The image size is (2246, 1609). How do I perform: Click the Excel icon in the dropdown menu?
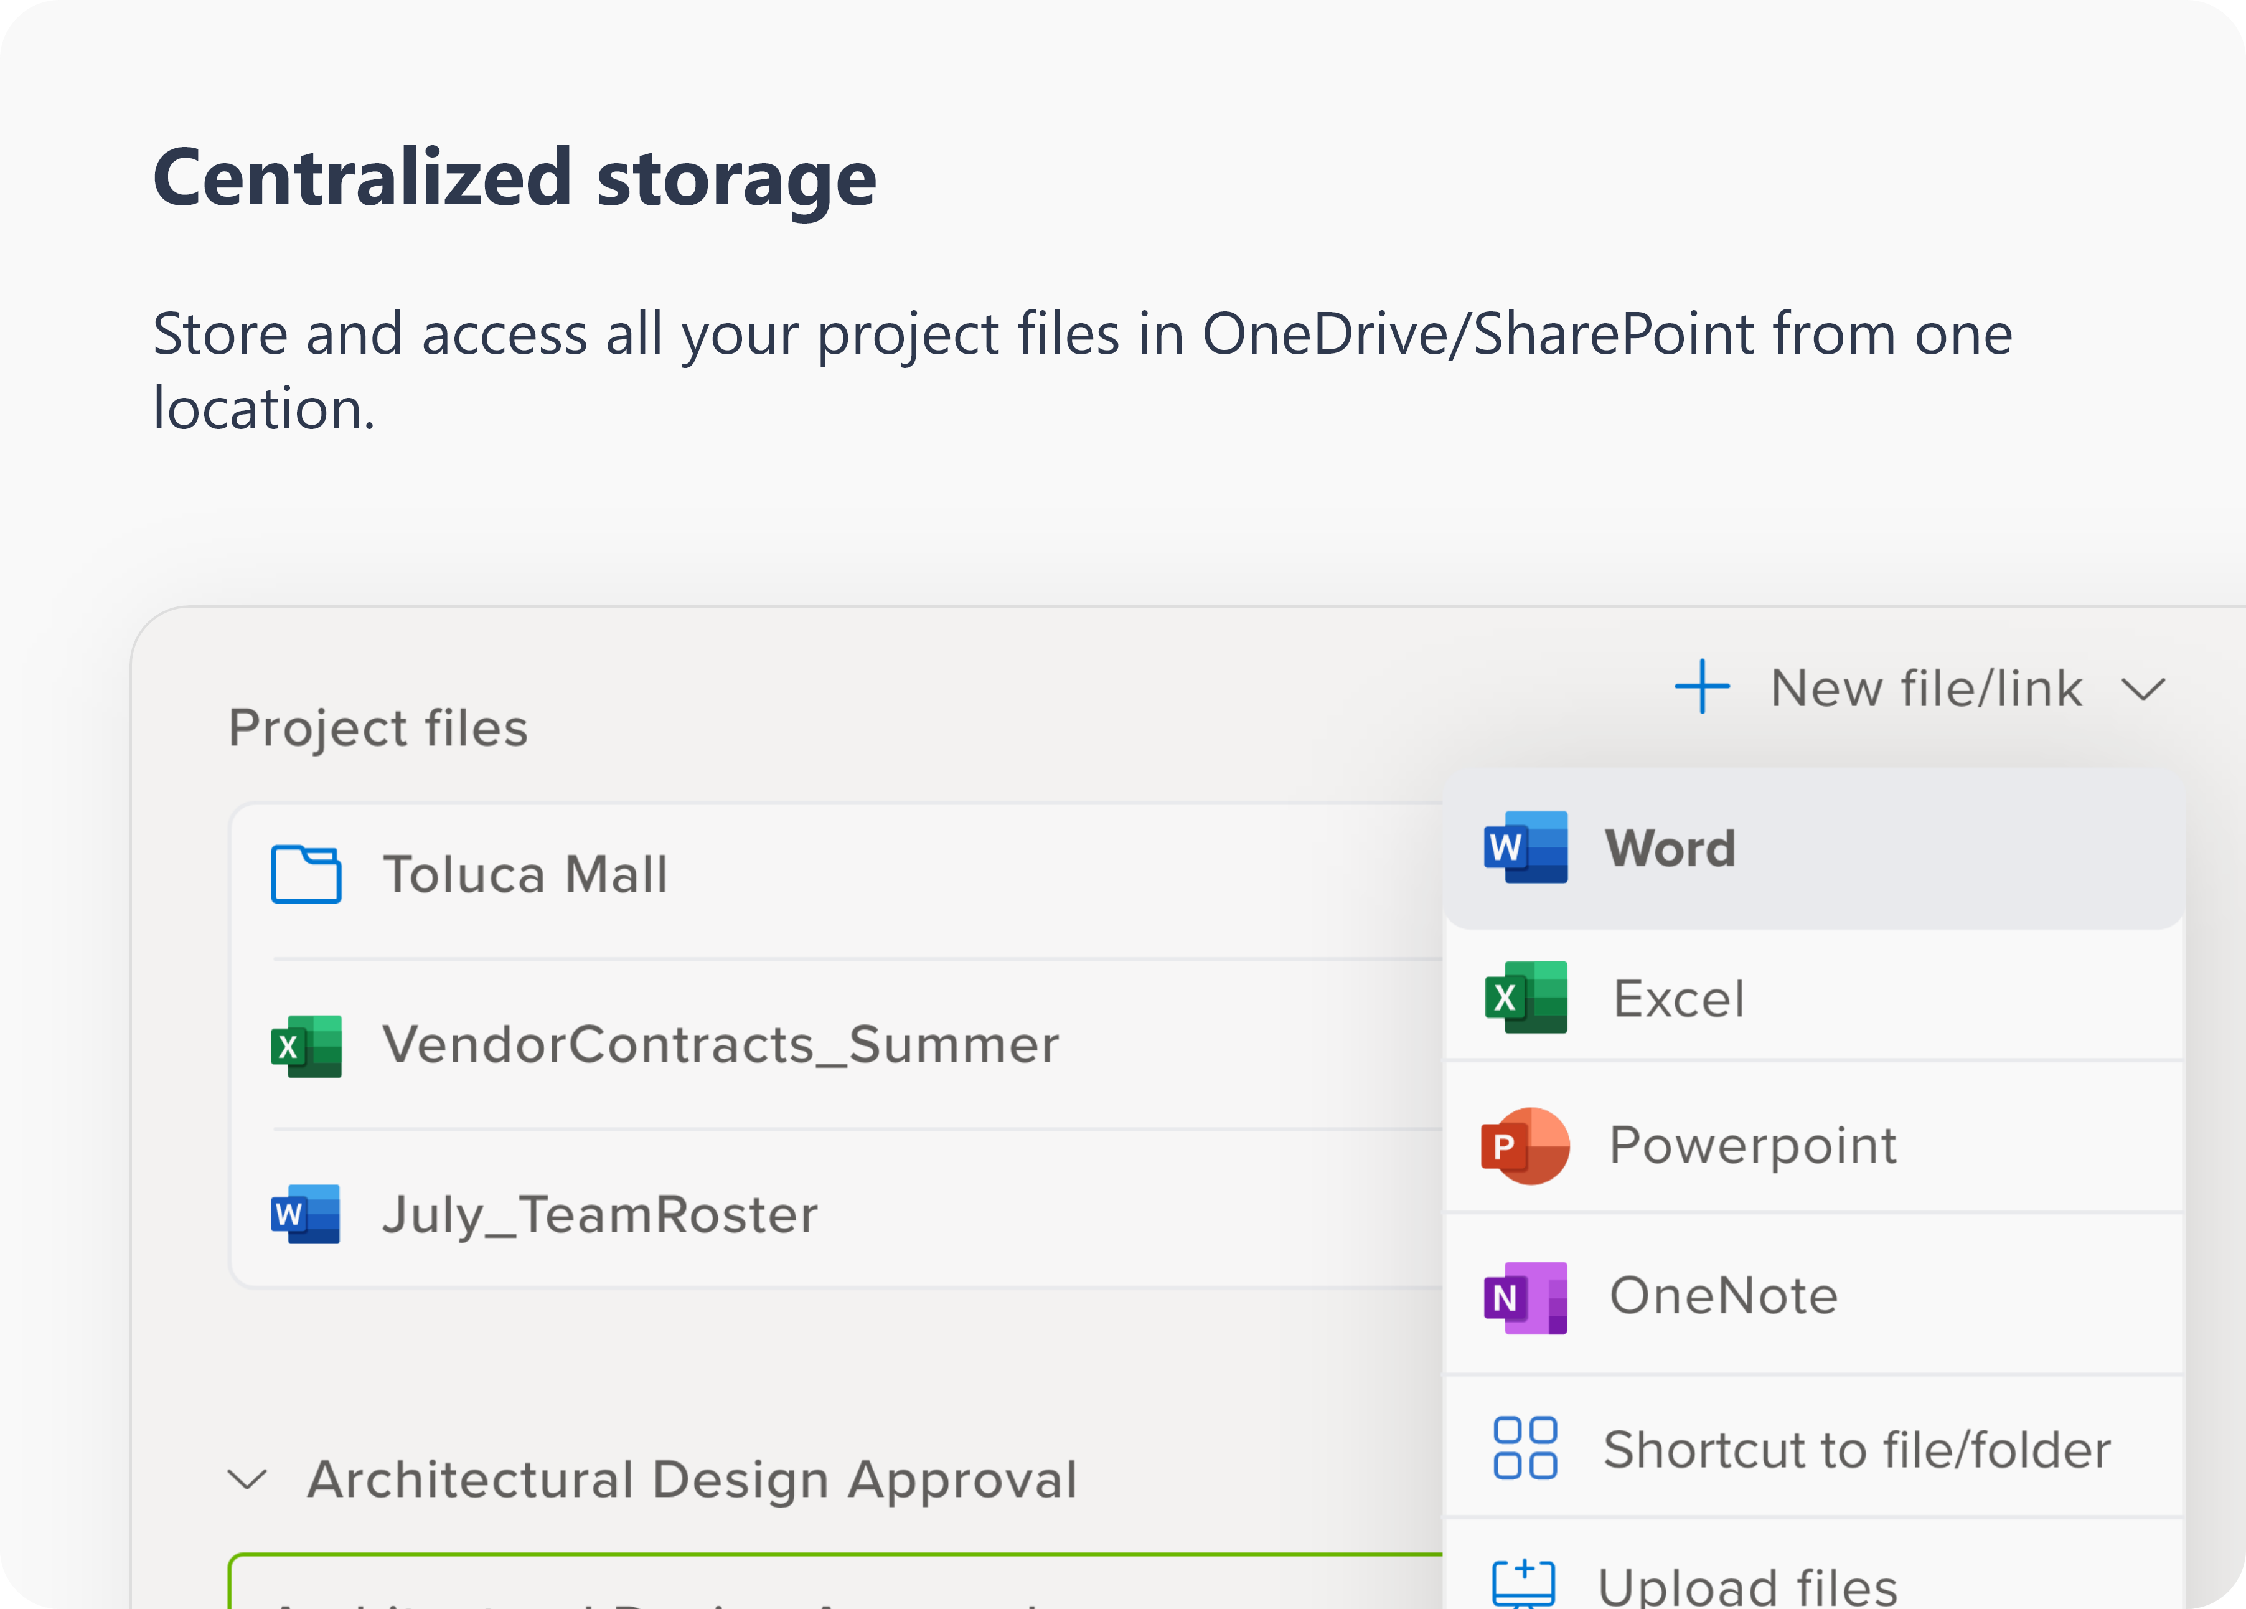click(1525, 998)
